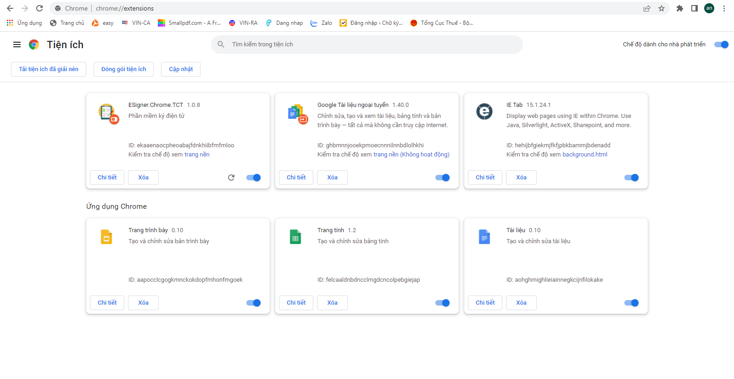Click the 'Ứng dụng Chrome' section heading
The width and height of the screenshot is (734, 379).
(x=117, y=206)
